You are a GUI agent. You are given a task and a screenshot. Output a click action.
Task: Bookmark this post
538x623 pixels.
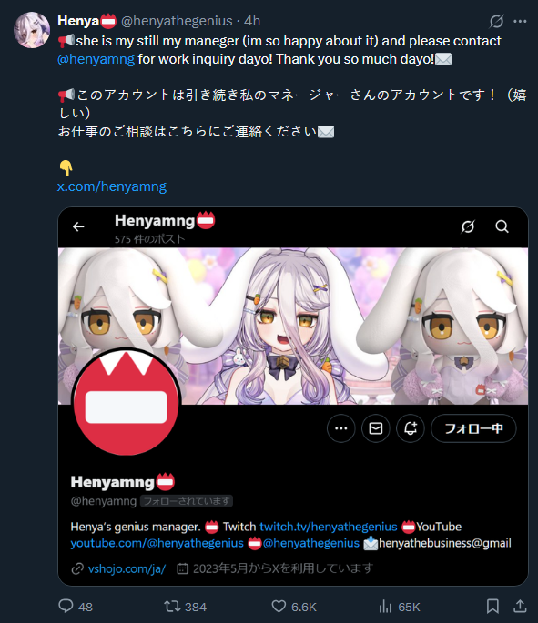coord(492,607)
